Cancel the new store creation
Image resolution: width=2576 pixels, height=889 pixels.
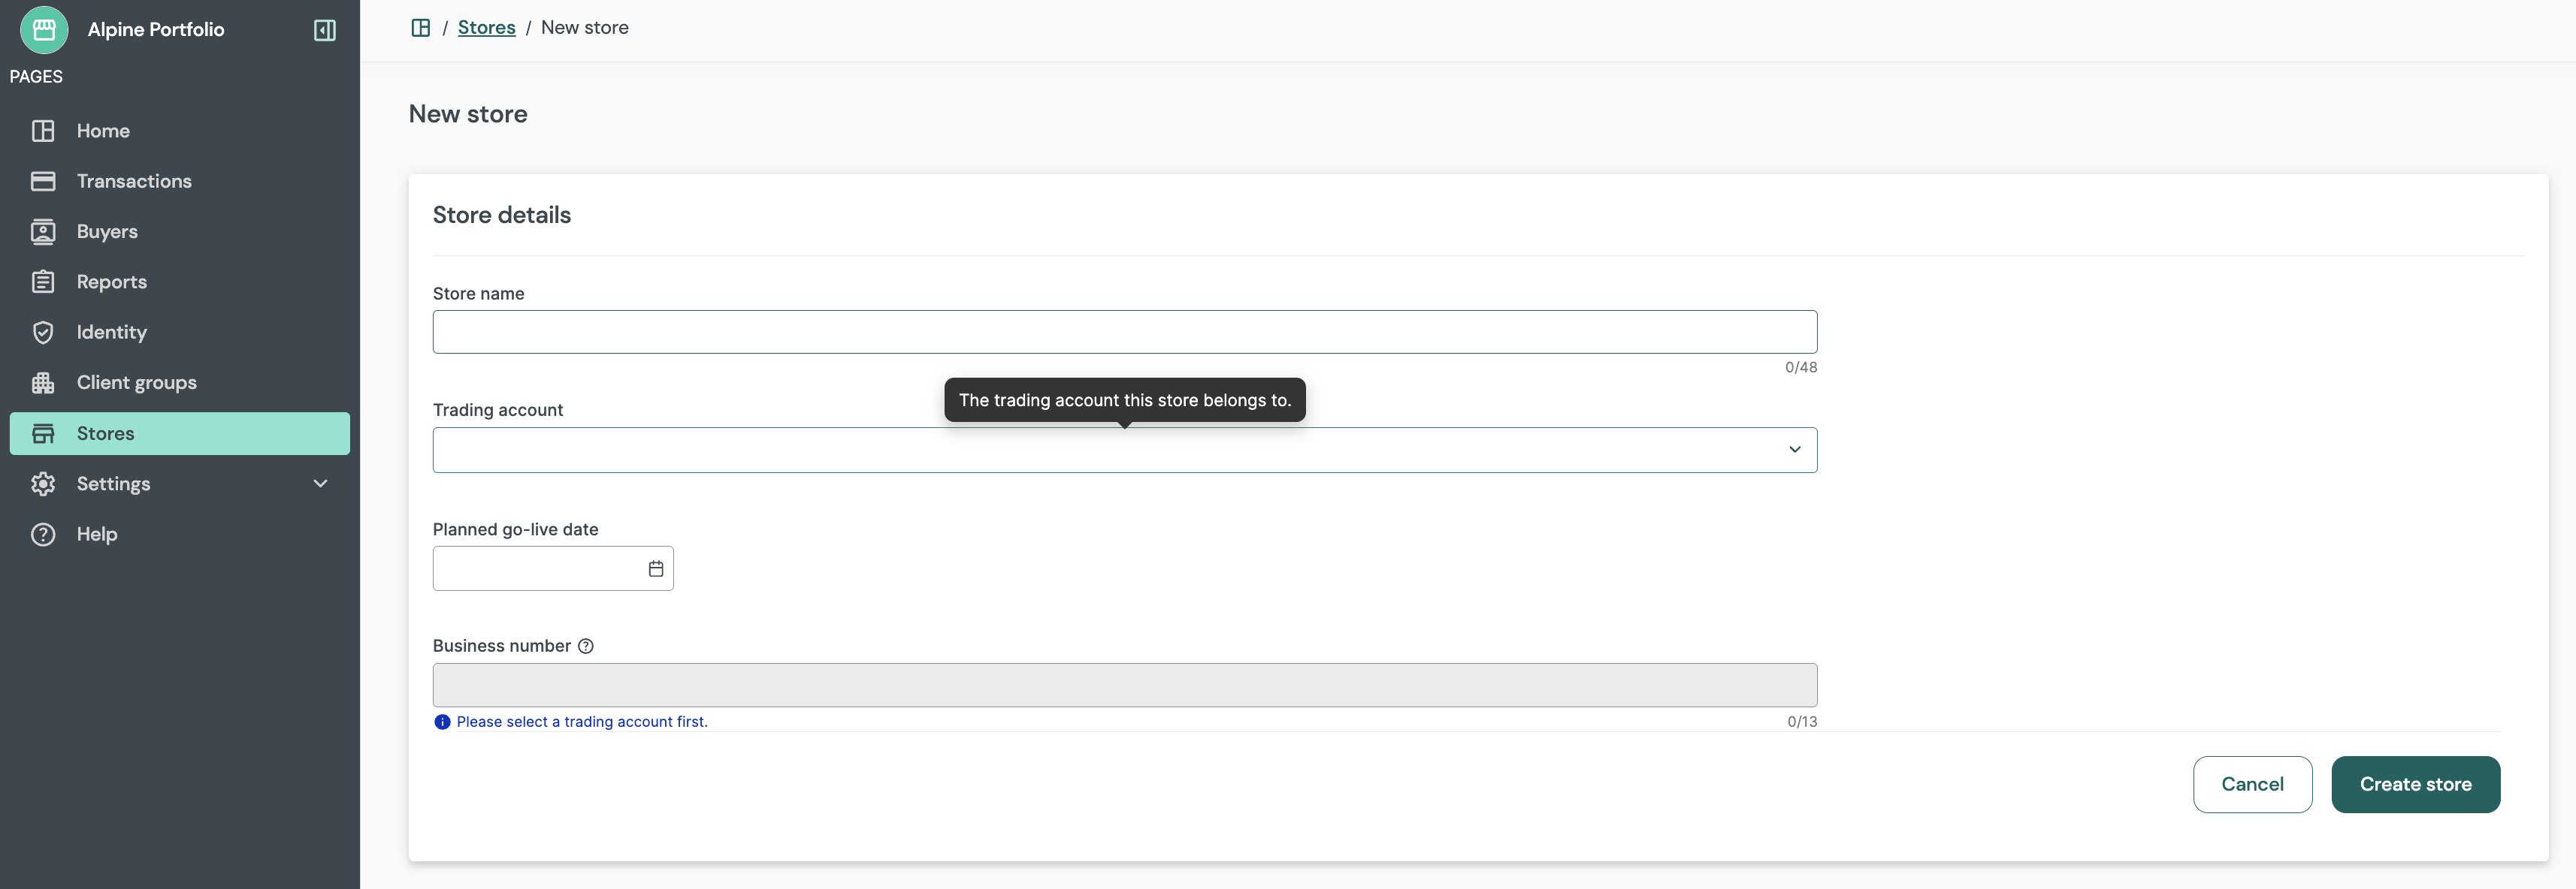[2252, 784]
